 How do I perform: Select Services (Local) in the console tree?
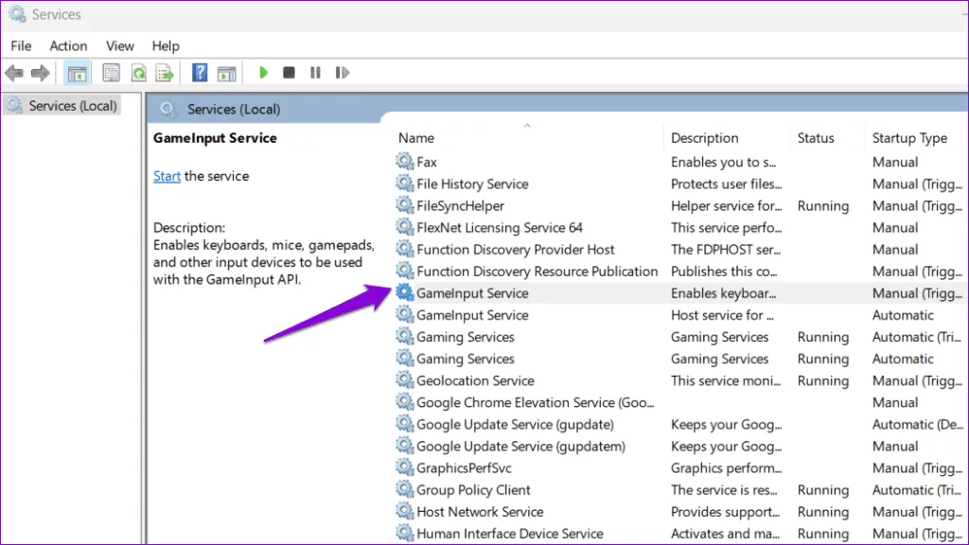72,106
